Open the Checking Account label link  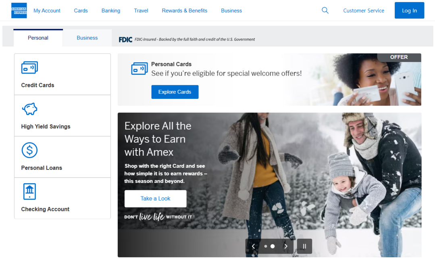45,209
